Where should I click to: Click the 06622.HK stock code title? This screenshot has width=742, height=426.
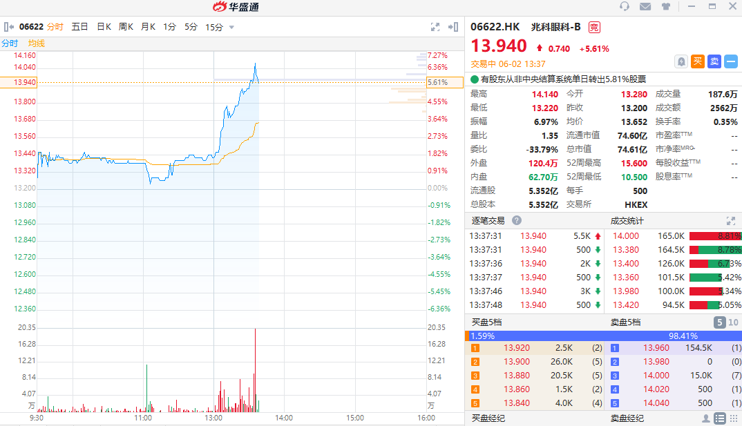(495, 27)
